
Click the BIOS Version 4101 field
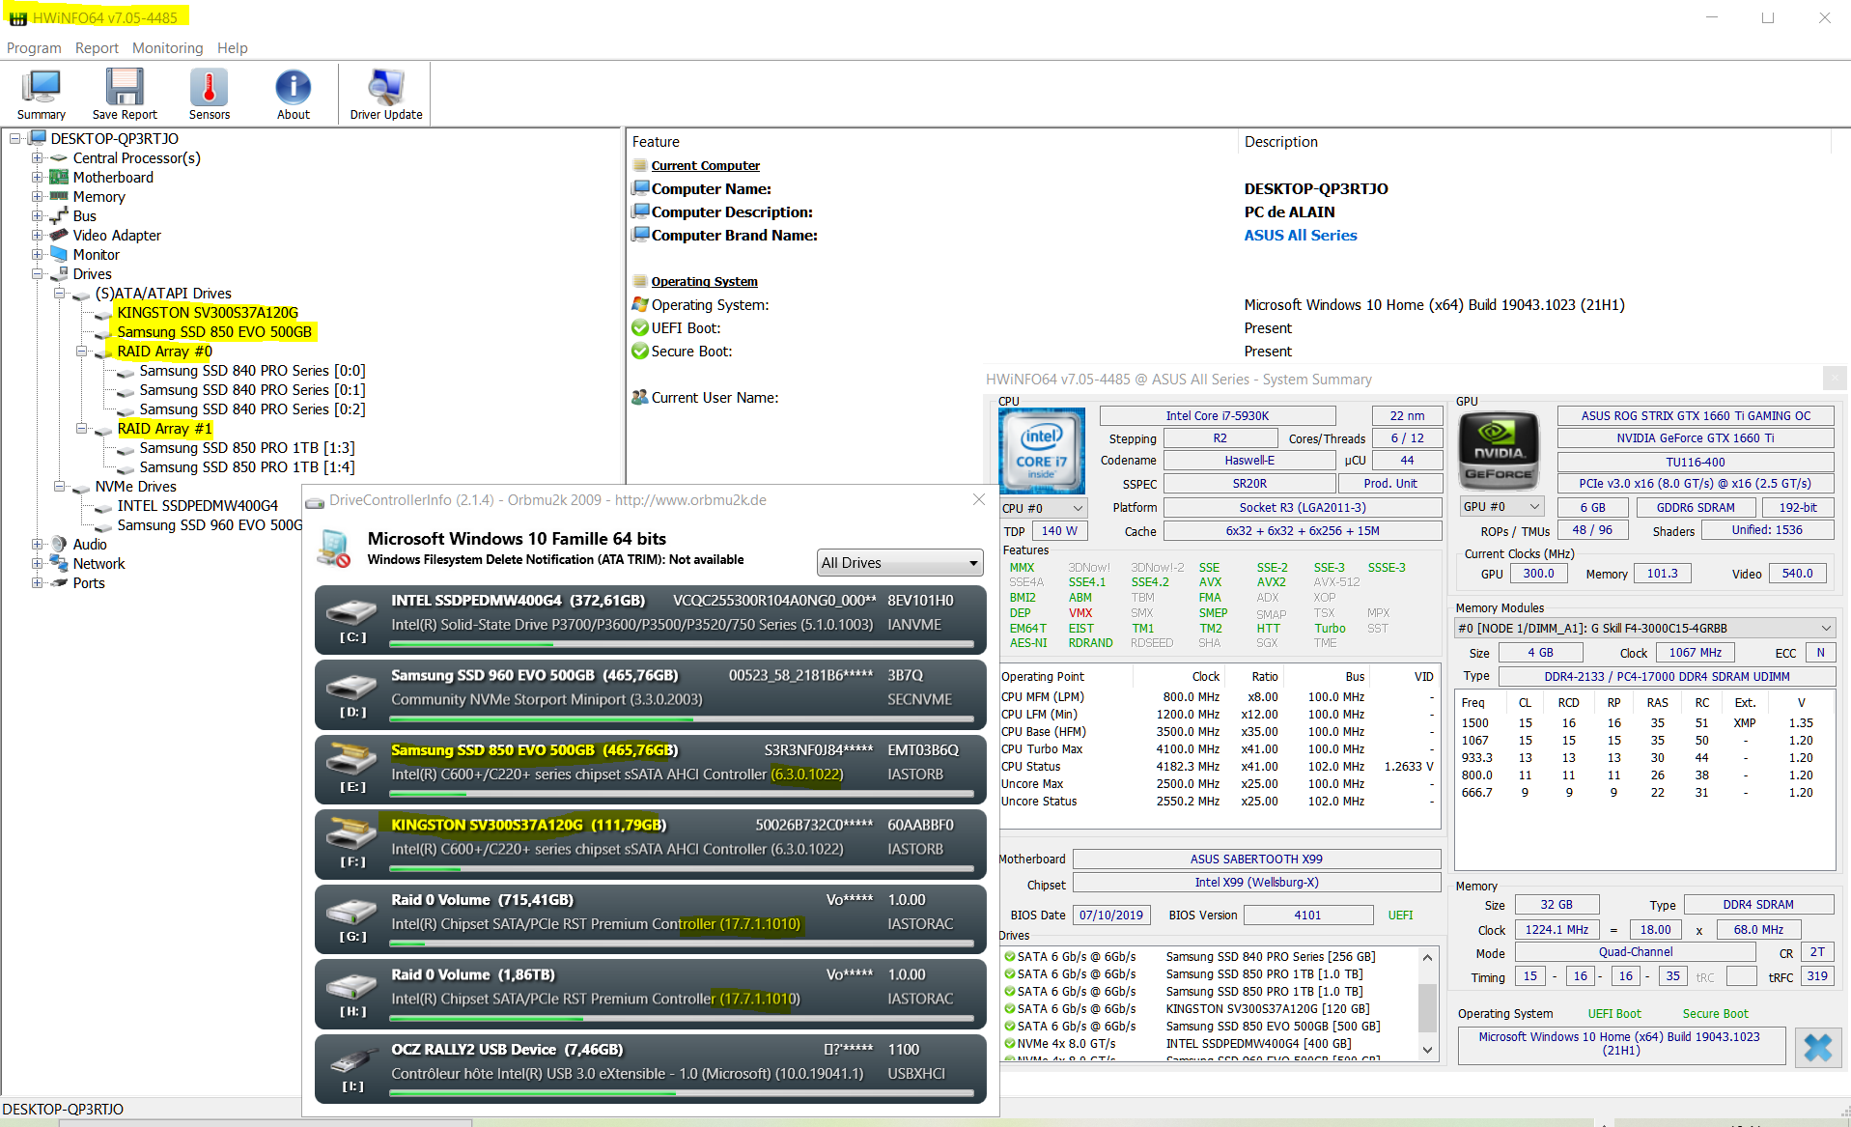1307,915
